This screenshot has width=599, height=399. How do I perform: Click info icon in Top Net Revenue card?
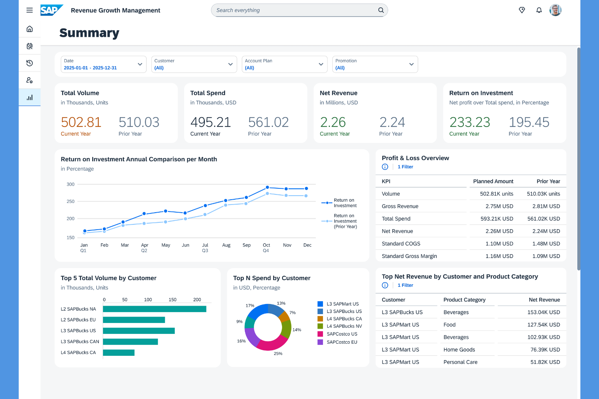pos(385,285)
